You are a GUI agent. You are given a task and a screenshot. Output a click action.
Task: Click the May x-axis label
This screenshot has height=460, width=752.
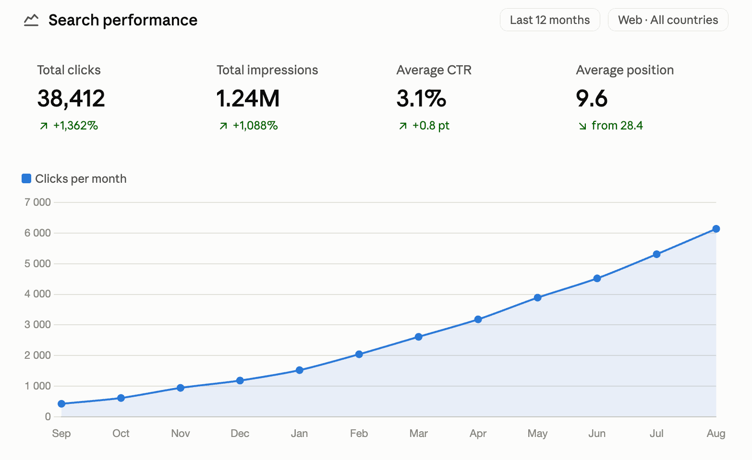coord(538,434)
